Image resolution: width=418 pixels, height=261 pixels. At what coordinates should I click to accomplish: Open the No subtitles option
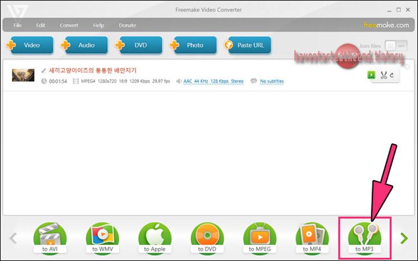tap(272, 81)
